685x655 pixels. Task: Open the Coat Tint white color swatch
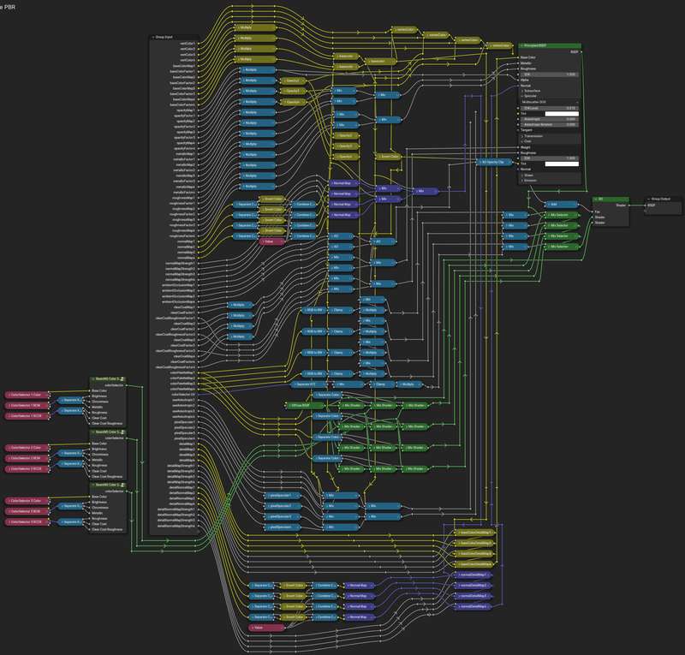[562, 164]
